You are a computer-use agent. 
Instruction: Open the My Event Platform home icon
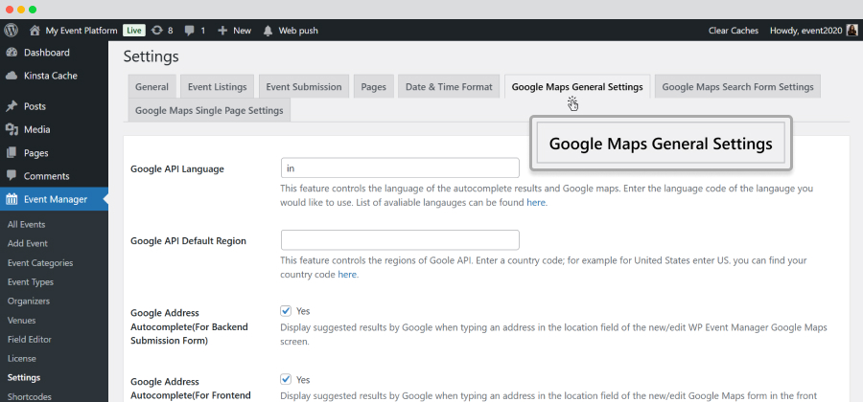[35, 31]
